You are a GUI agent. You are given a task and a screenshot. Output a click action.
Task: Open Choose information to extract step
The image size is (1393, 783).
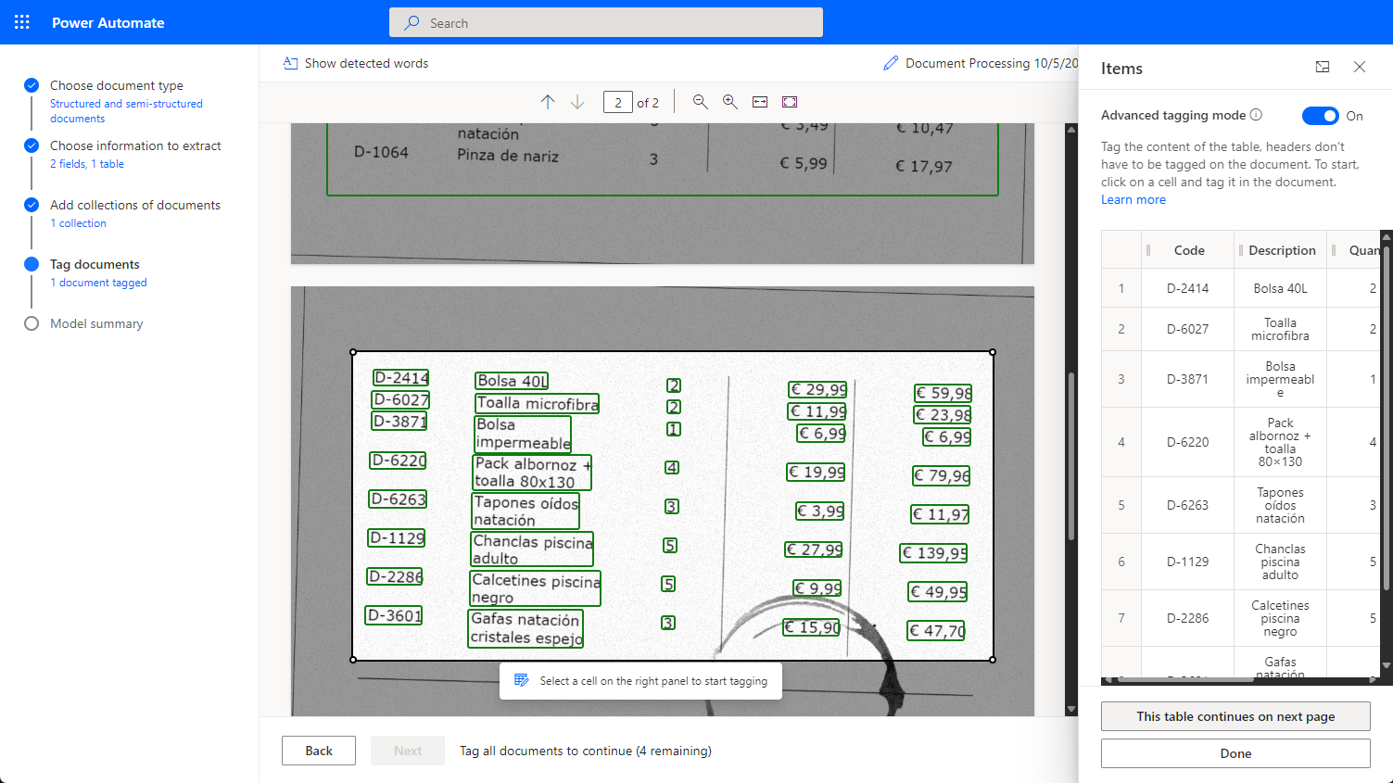(135, 145)
